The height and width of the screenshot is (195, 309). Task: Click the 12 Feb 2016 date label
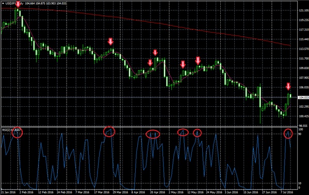pos(46,192)
